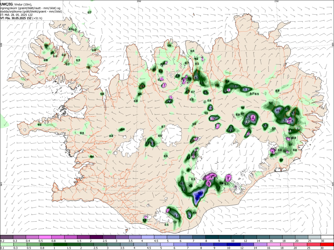Click the 'slydda/snjókoma (grátt/bleikt/grænt' header line
Image resolution: width=334 pixels, height=250 pixels.
[x=31, y=11]
